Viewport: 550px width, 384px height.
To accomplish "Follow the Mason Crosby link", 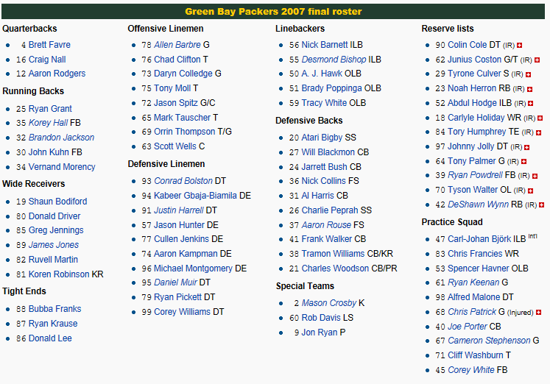I will pyautogui.click(x=329, y=303).
